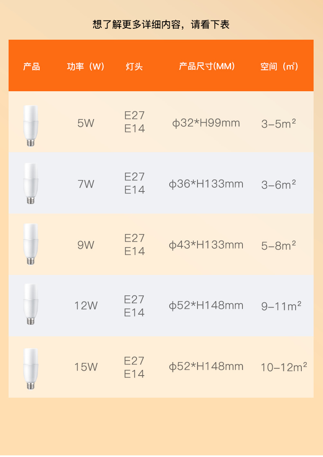
Task: Click the 10-12m² space value
Action: pos(284,367)
